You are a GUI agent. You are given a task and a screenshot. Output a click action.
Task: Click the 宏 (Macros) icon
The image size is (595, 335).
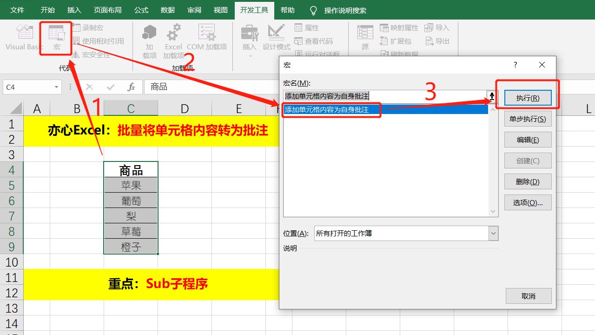click(x=55, y=38)
